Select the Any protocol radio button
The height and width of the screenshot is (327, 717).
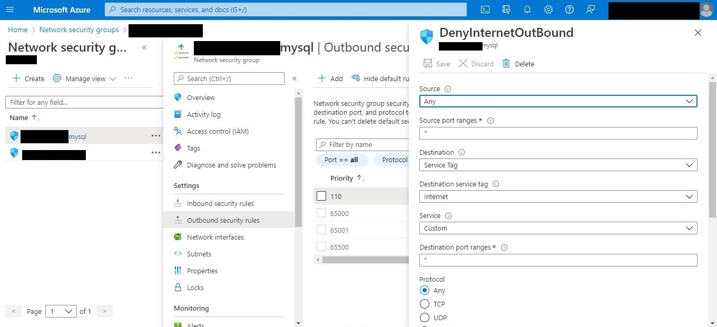[x=425, y=290]
